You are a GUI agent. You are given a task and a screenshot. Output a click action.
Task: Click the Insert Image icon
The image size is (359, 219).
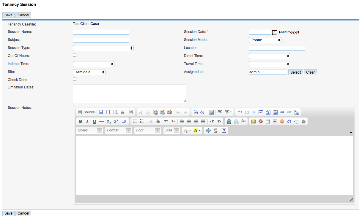[x=253, y=121]
